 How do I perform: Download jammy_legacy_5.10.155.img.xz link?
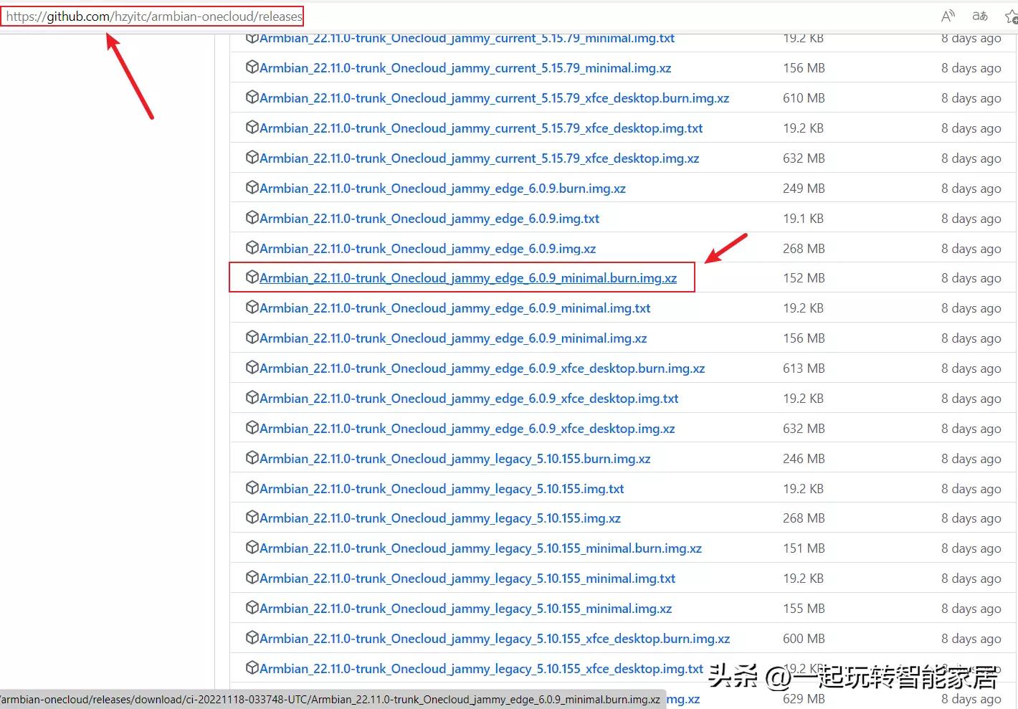(440, 518)
